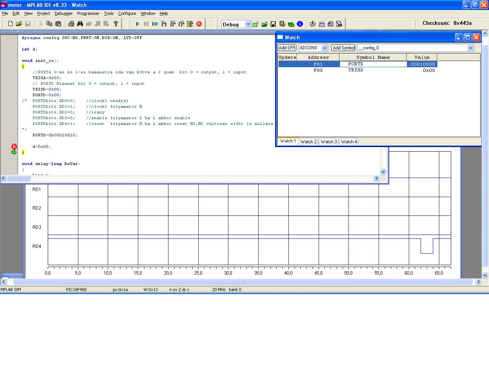Select the TRISD row in Watch list
This screenshot has height=382, width=489.
[355, 70]
